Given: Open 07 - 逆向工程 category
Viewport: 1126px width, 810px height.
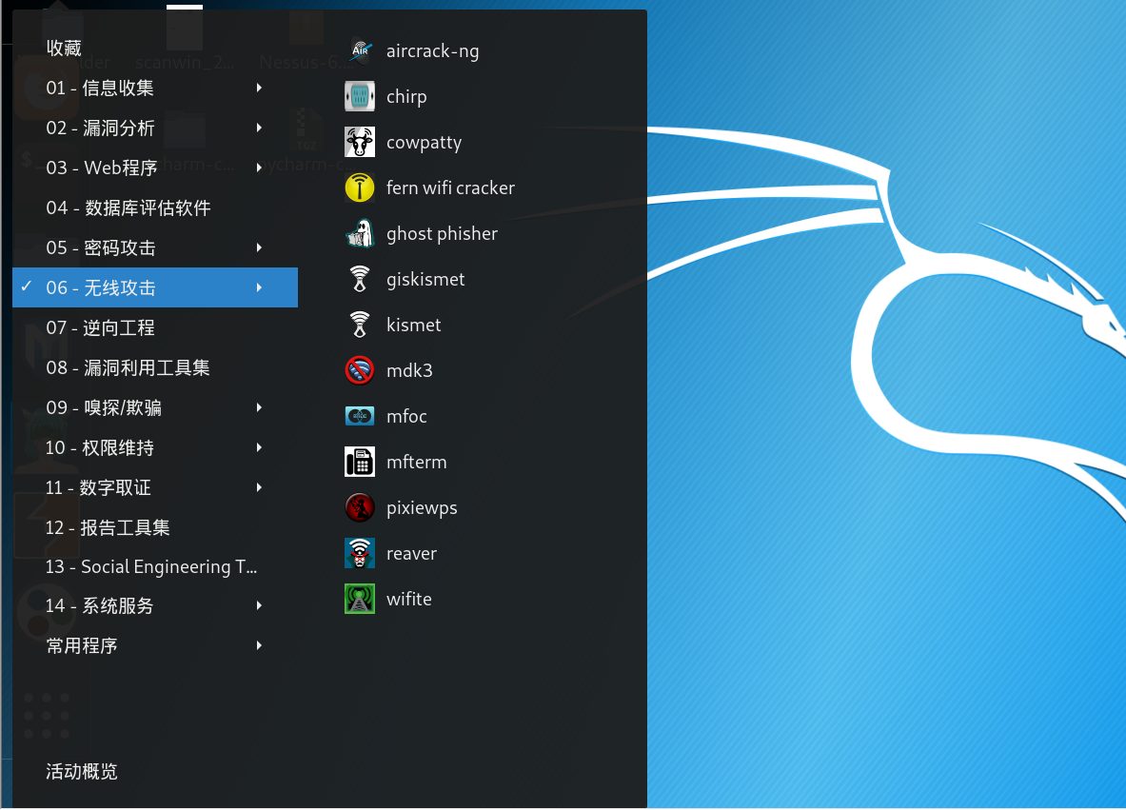Looking at the screenshot, I should click(x=155, y=327).
